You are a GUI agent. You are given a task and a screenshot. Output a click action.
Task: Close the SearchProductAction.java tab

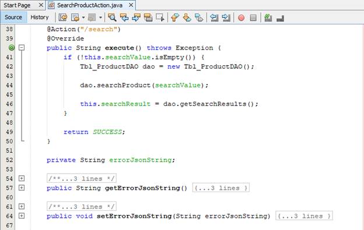pos(131,5)
